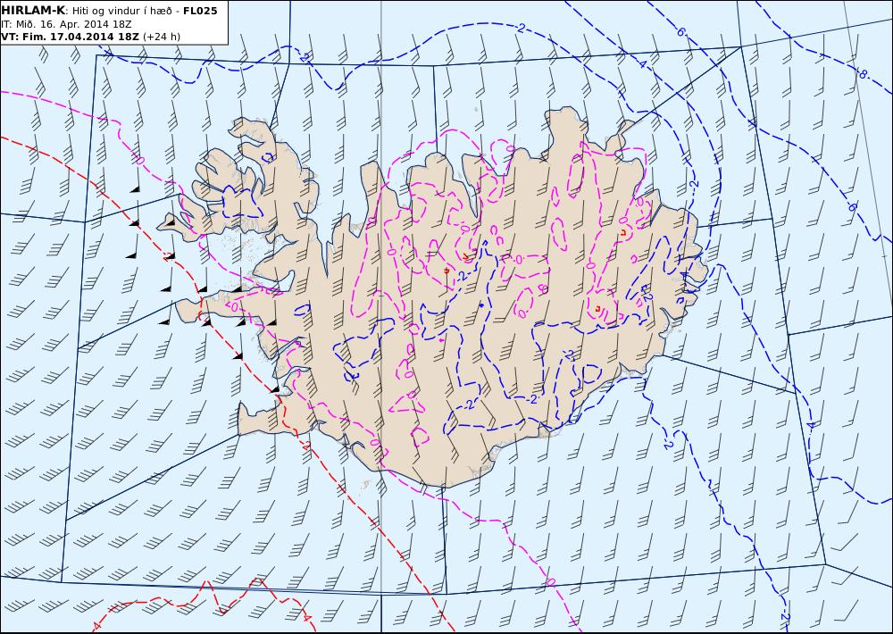Click the IT: Mið. 16. Apr. 2014 18Z line

tap(67, 24)
